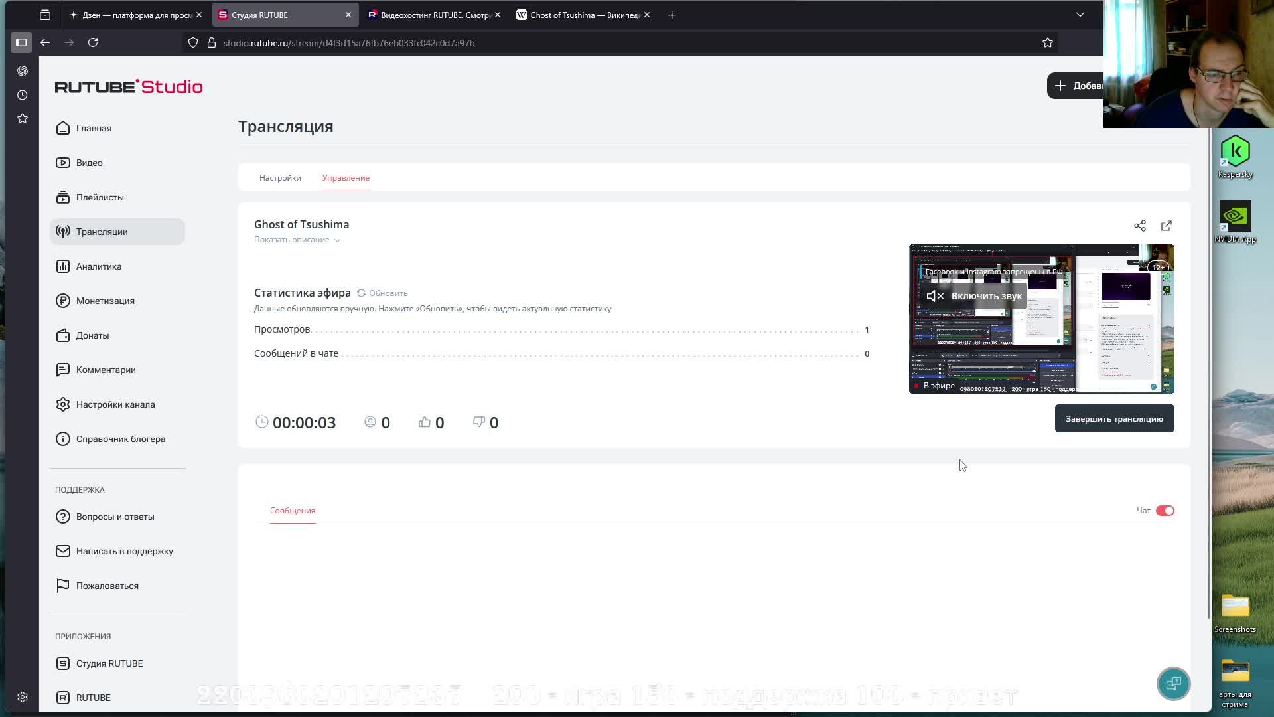Go to Донаты in sidebar
This screenshot has width=1274, height=717.
tap(92, 335)
